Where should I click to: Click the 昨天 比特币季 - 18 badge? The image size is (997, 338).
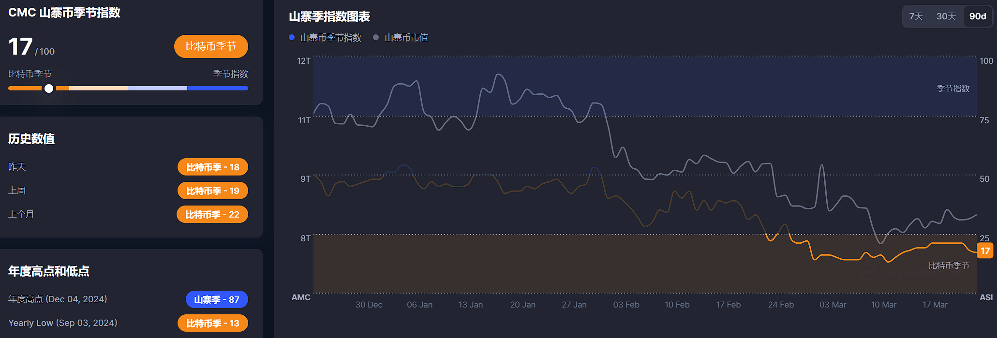point(213,167)
